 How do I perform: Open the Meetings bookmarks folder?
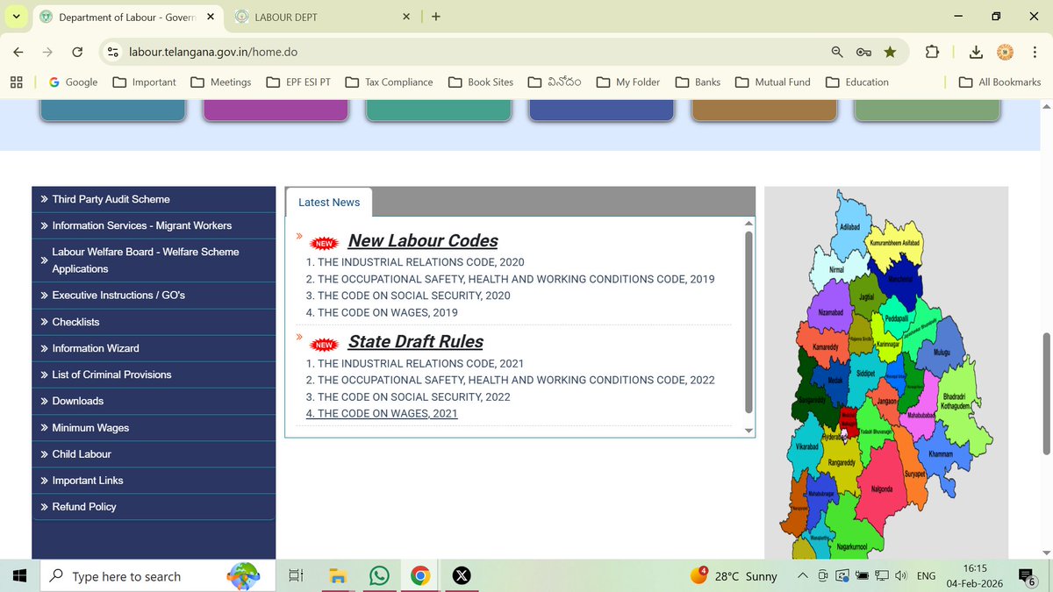[x=221, y=82]
